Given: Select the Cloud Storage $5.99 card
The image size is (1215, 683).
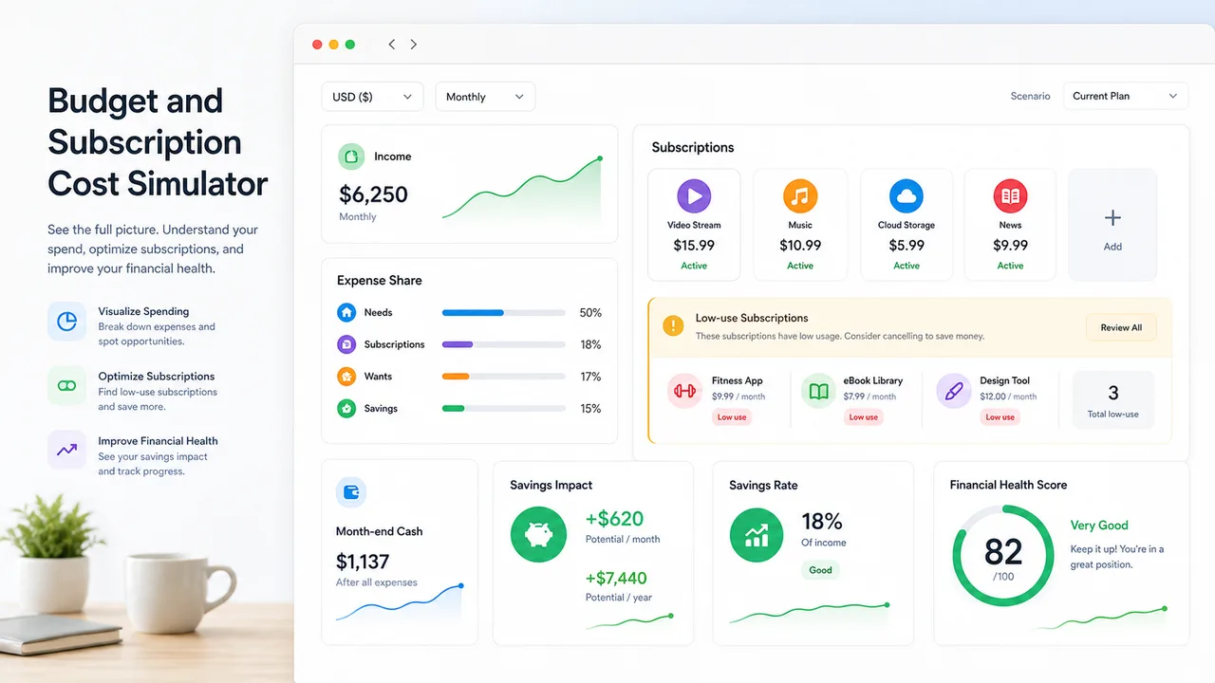Looking at the screenshot, I should [907, 225].
